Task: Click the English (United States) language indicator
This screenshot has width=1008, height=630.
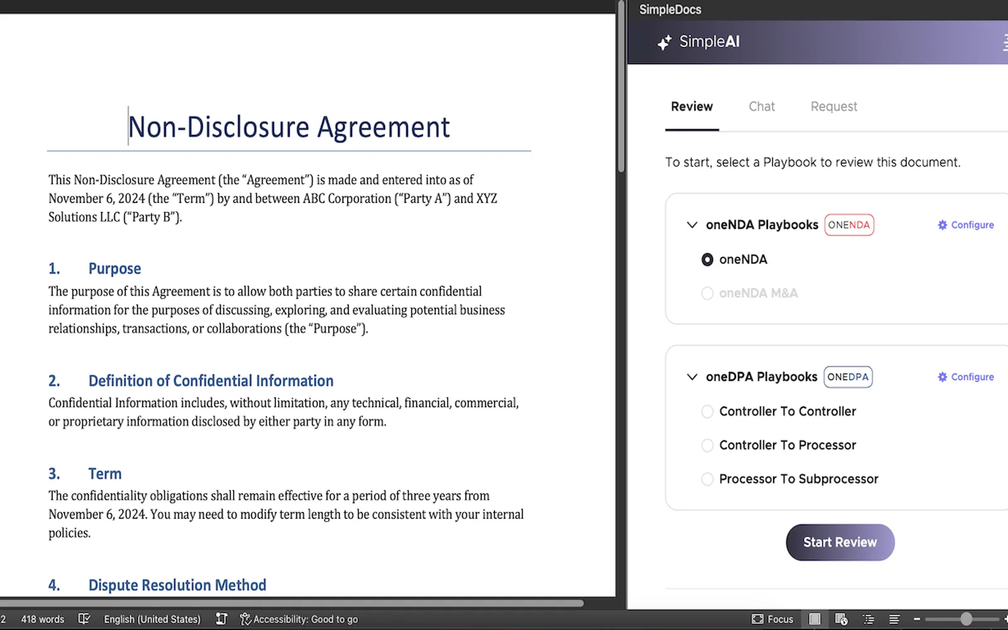Action: click(152, 619)
